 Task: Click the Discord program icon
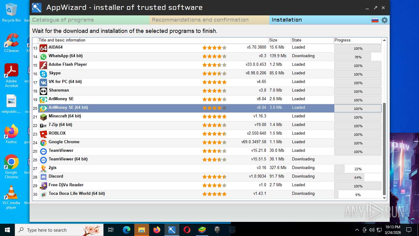(43, 177)
